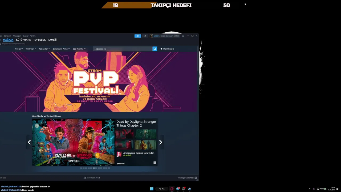341x192 pixels.
Task: Click the Mağazada ara search field
Action: 123,49
